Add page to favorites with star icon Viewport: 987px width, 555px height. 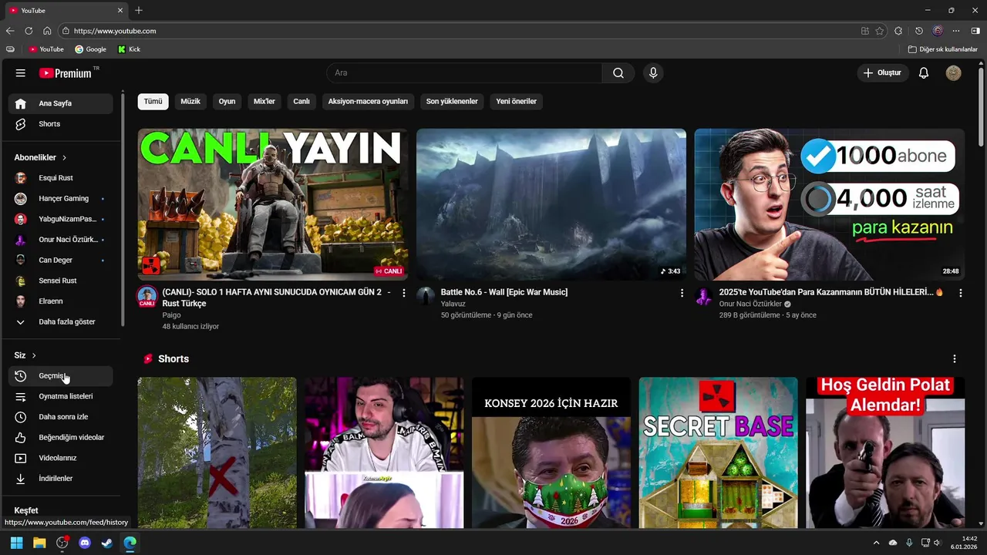coord(880,31)
